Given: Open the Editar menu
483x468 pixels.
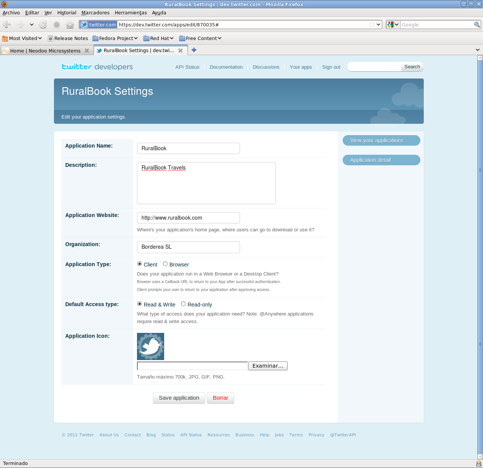Looking at the screenshot, I should click(32, 12).
